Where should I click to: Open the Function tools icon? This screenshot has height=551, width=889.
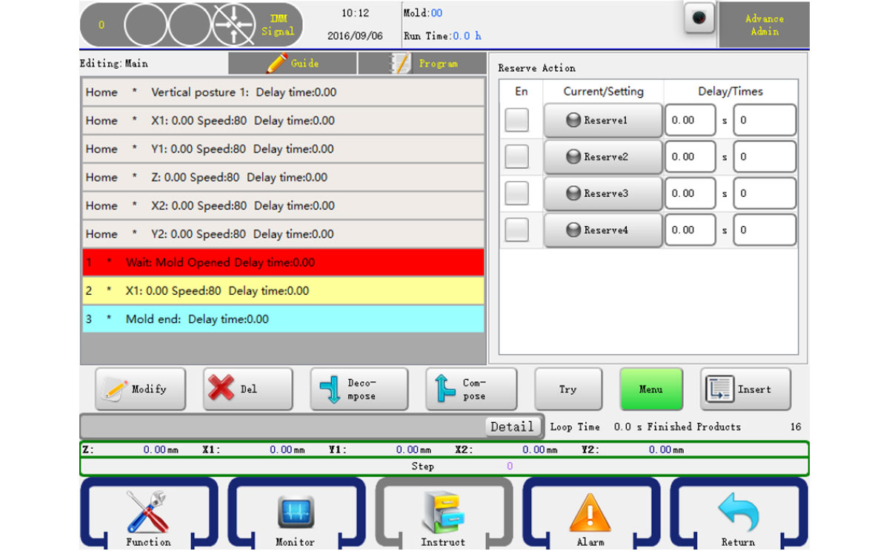coord(147,512)
